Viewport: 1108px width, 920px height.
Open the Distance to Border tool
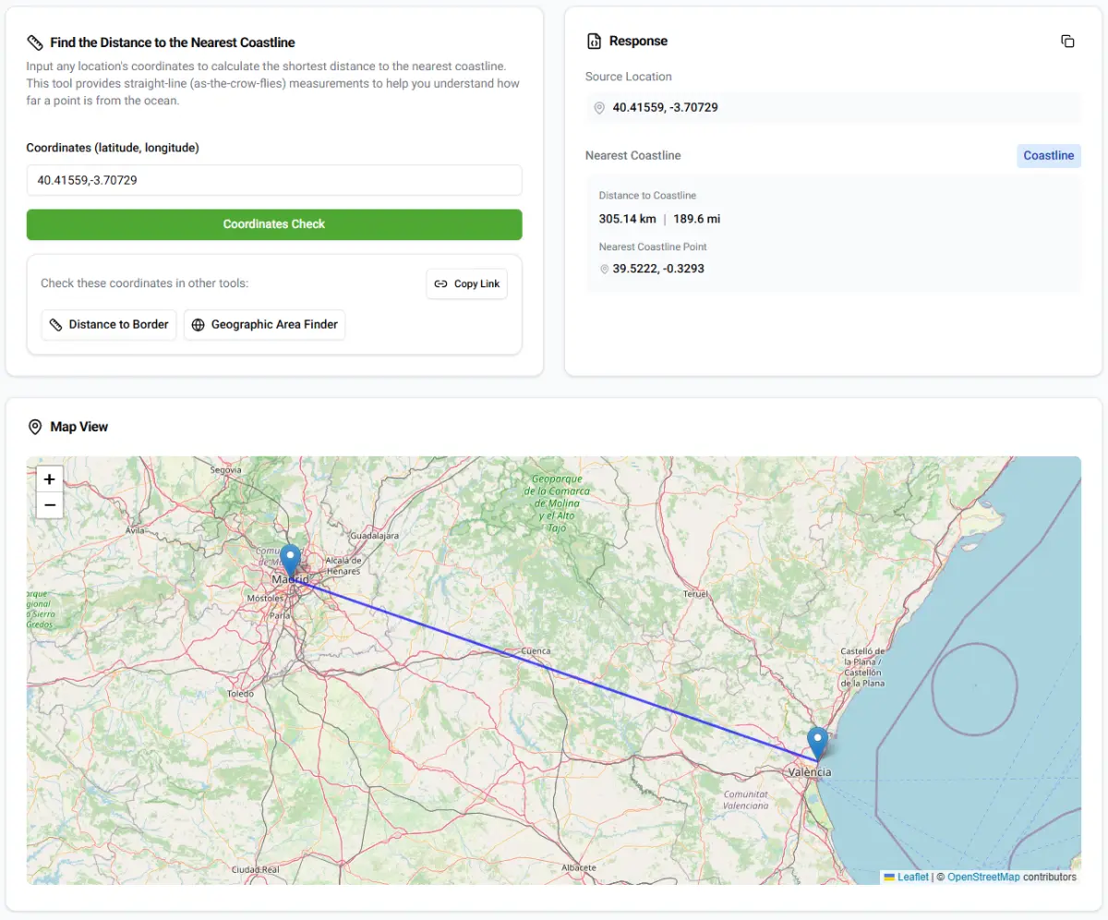pos(109,325)
